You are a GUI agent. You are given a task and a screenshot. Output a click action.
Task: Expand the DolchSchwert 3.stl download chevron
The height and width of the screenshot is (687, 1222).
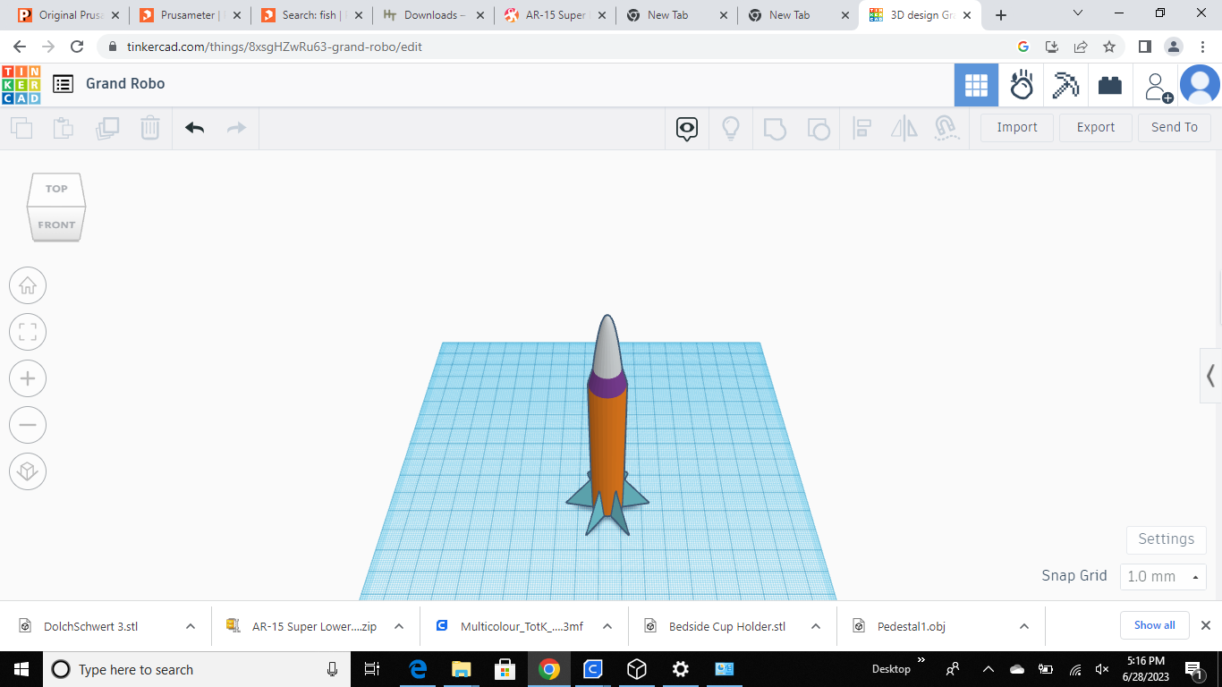(x=188, y=626)
